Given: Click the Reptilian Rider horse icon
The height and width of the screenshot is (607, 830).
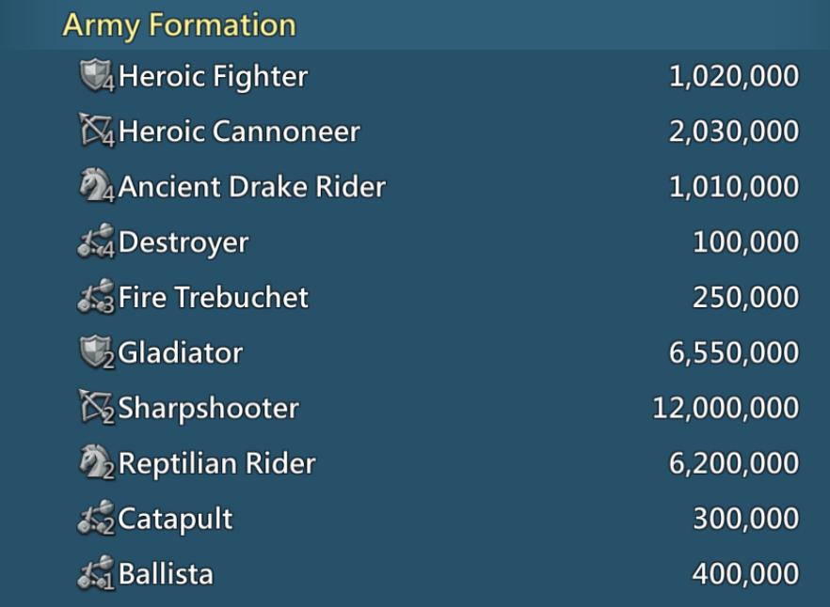Looking at the screenshot, I should pos(96,462).
